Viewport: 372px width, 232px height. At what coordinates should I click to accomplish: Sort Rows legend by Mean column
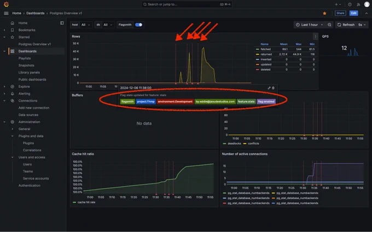[x=284, y=44]
